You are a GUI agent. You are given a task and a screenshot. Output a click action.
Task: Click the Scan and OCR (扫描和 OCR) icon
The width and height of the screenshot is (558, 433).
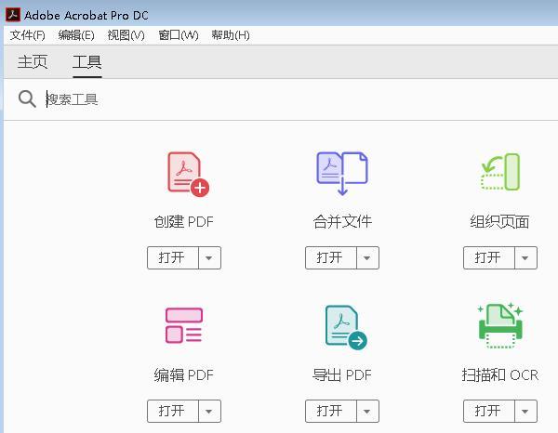(x=500, y=325)
